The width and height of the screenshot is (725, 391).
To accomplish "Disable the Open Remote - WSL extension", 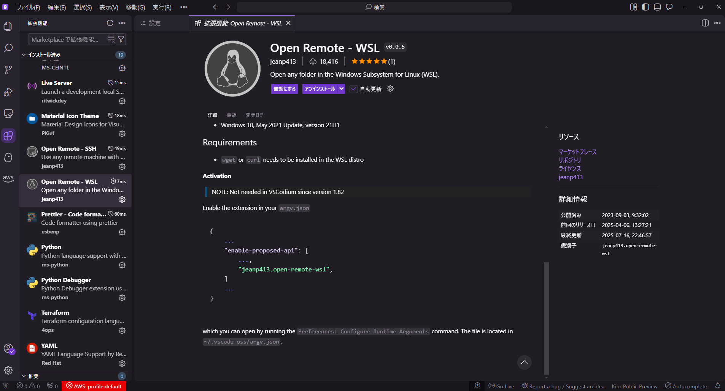I will 285,89.
